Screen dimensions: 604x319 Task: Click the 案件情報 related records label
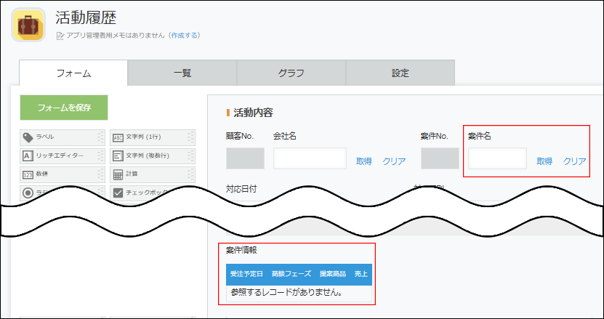point(241,250)
